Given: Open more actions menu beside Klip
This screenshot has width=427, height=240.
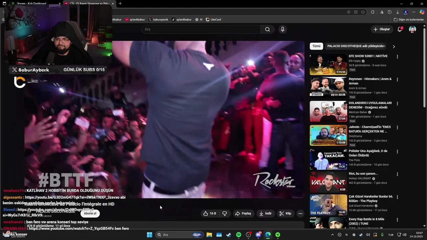Looking at the screenshot, I should (300, 213).
